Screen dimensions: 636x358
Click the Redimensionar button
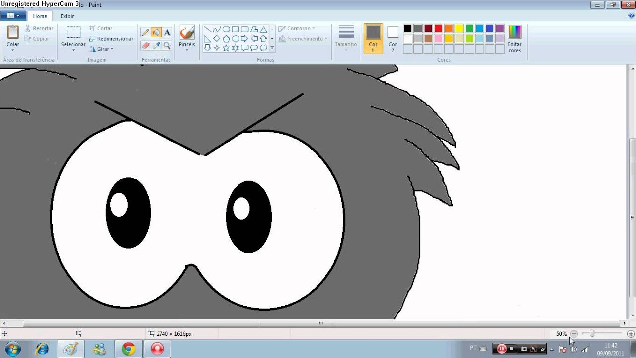111,39
